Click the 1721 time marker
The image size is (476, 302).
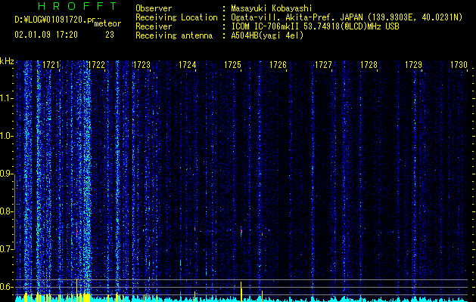click(51, 65)
